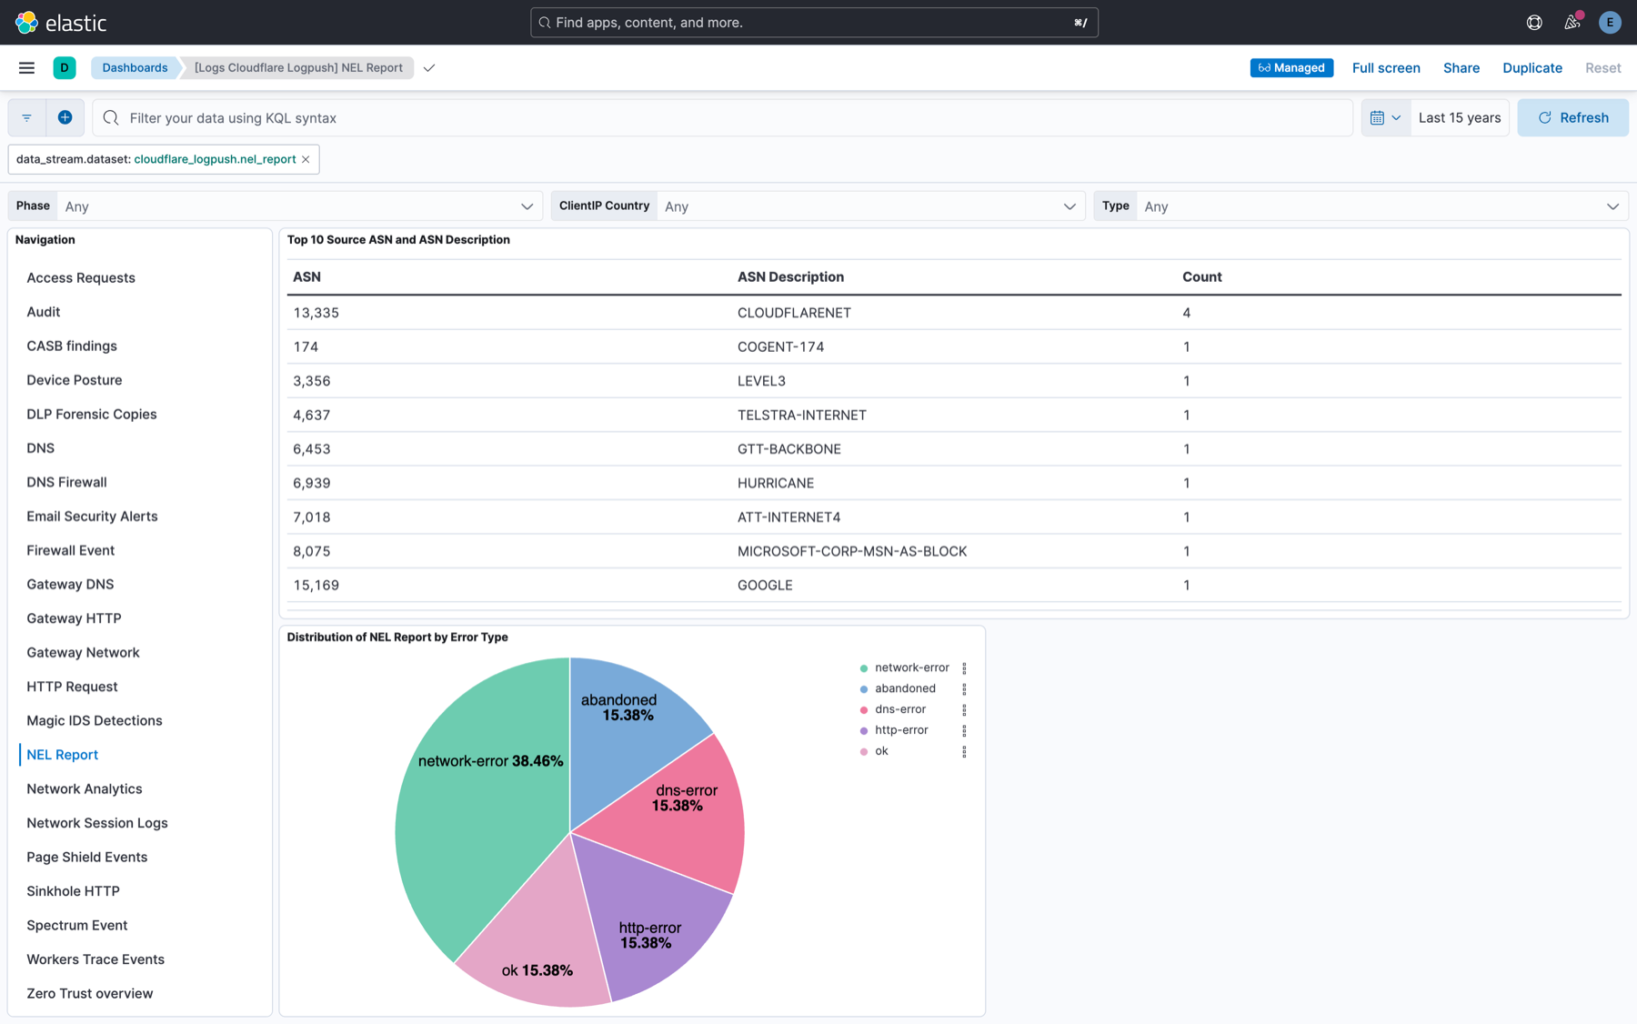Expand the Type filter dropdown

pos(1381,206)
